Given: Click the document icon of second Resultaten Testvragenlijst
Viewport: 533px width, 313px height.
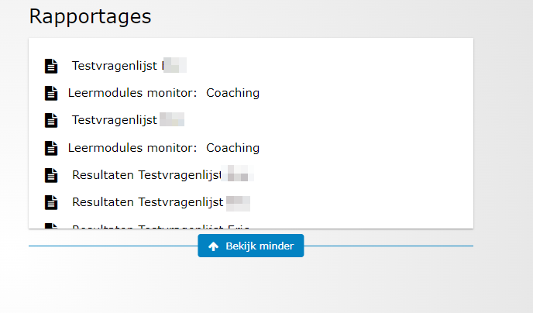Looking at the screenshot, I should (x=51, y=202).
